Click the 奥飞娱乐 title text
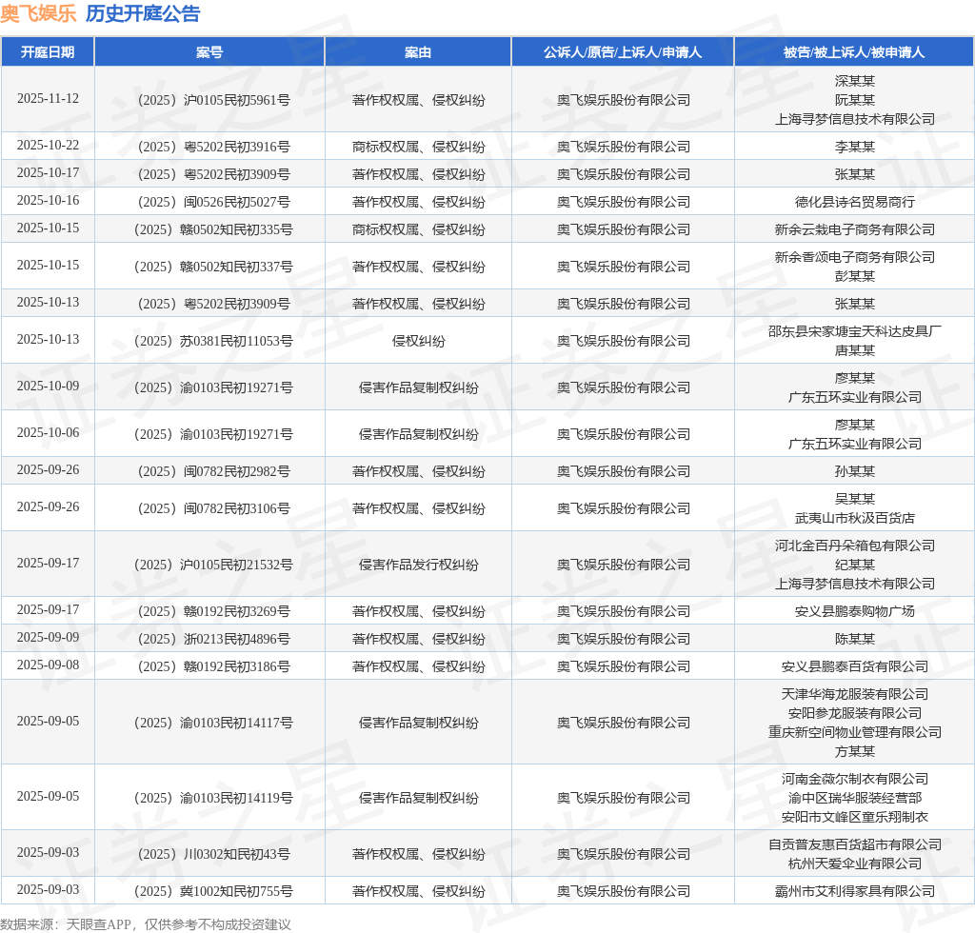This screenshot has width=975, height=933. [38, 13]
